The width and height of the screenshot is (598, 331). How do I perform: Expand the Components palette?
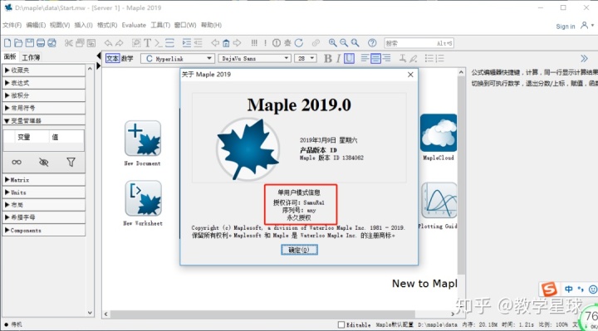(x=44, y=230)
